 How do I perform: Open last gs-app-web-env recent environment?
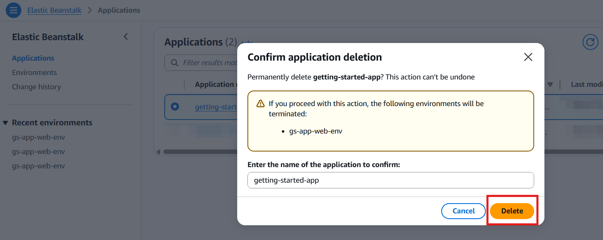[39, 166]
